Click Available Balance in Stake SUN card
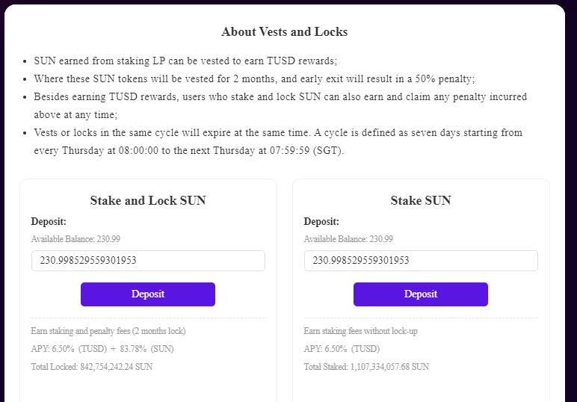 coord(348,239)
